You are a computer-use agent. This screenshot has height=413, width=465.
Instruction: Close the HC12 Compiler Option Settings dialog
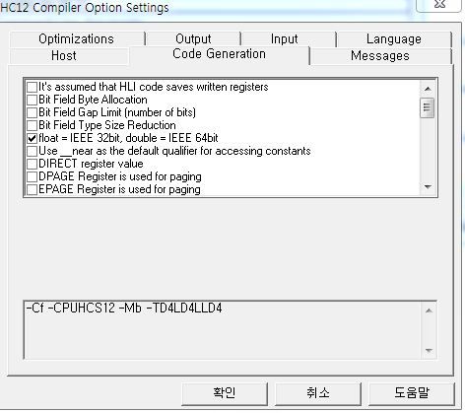(x=439, y=5)
